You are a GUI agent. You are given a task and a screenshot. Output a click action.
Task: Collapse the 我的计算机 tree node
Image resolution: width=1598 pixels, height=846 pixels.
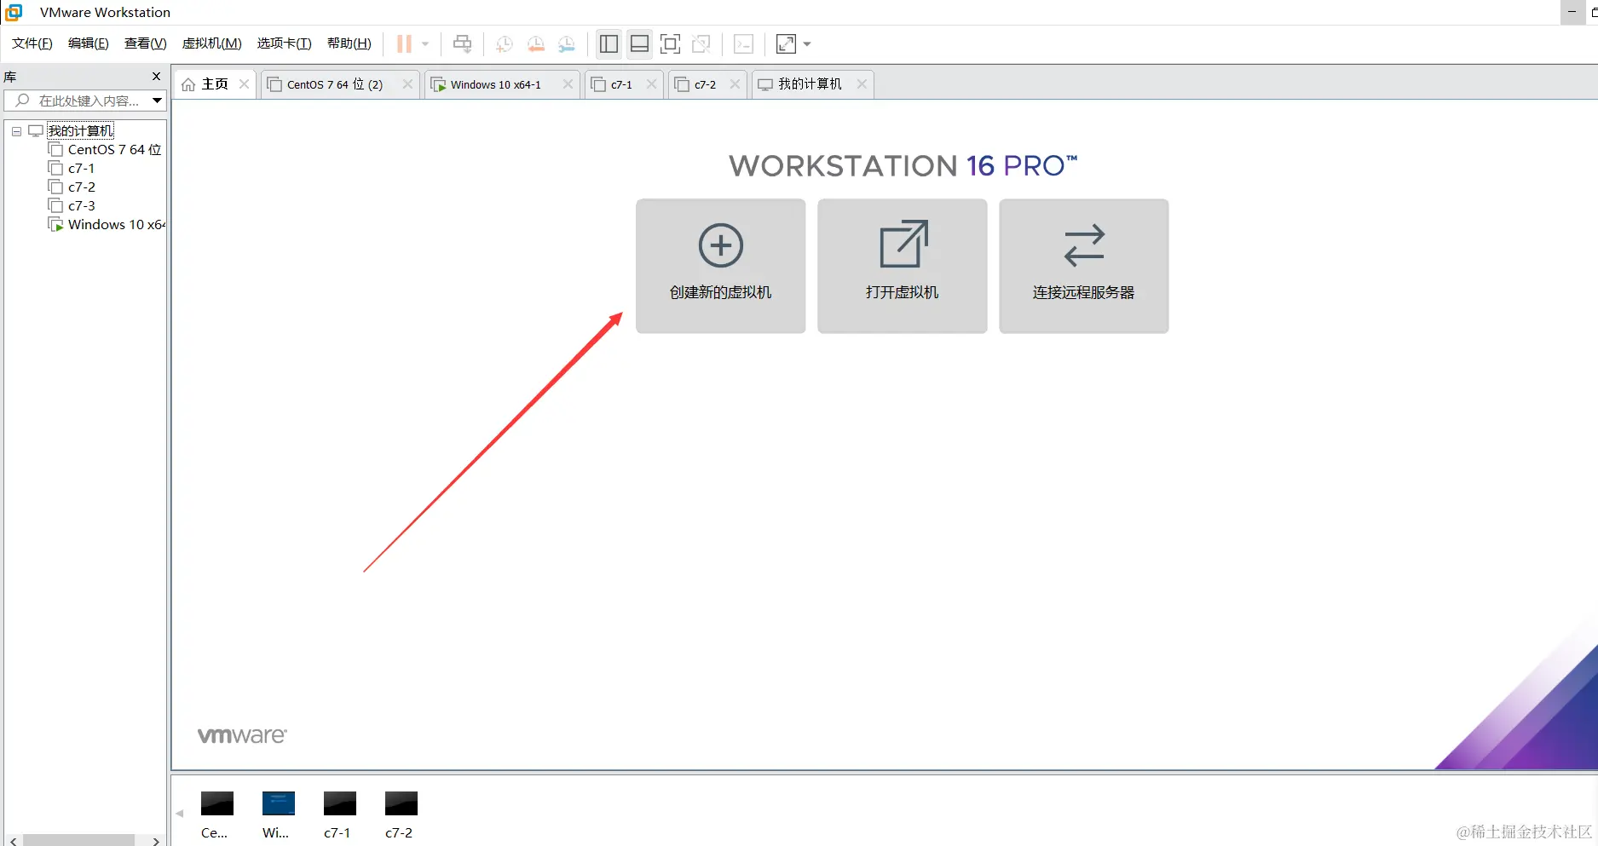click(16, 131)
